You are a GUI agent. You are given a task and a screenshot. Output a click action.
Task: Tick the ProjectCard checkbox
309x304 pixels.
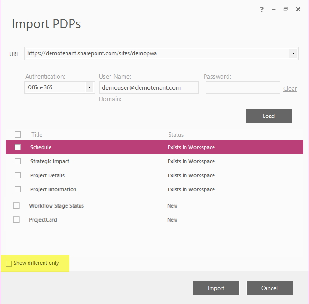click(16, 219)
